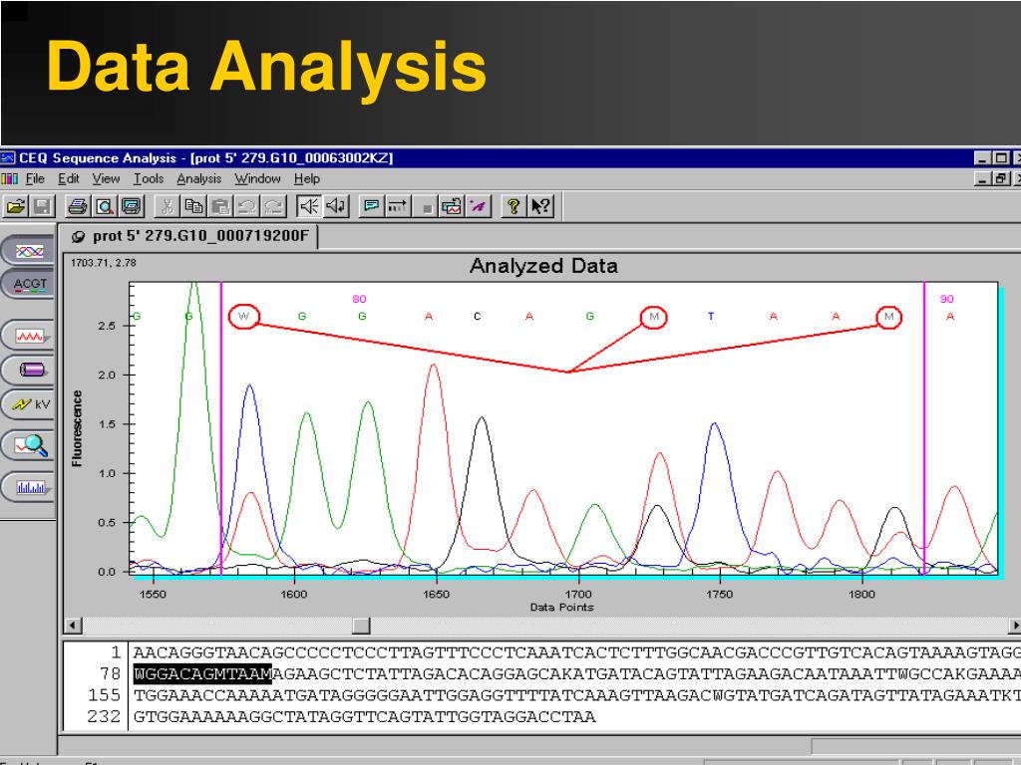Viewport: 1021px width, 765px height.
Task: Toggle the audio speaker toolbar button
Action: (309, 207)
